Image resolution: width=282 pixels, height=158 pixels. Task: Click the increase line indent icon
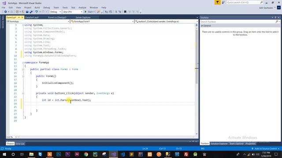coord(119,12)
